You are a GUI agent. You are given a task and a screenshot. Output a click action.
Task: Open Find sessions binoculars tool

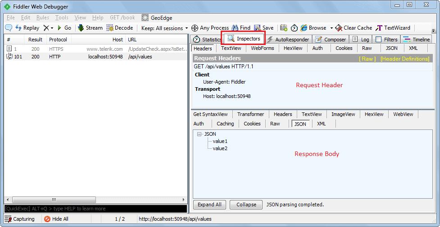[240, 28]
